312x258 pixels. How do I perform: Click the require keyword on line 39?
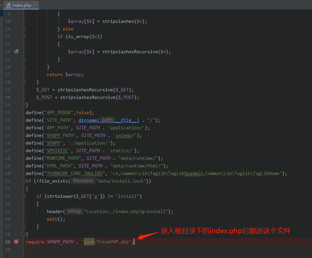pyautogui.click(x=35, y=242)
